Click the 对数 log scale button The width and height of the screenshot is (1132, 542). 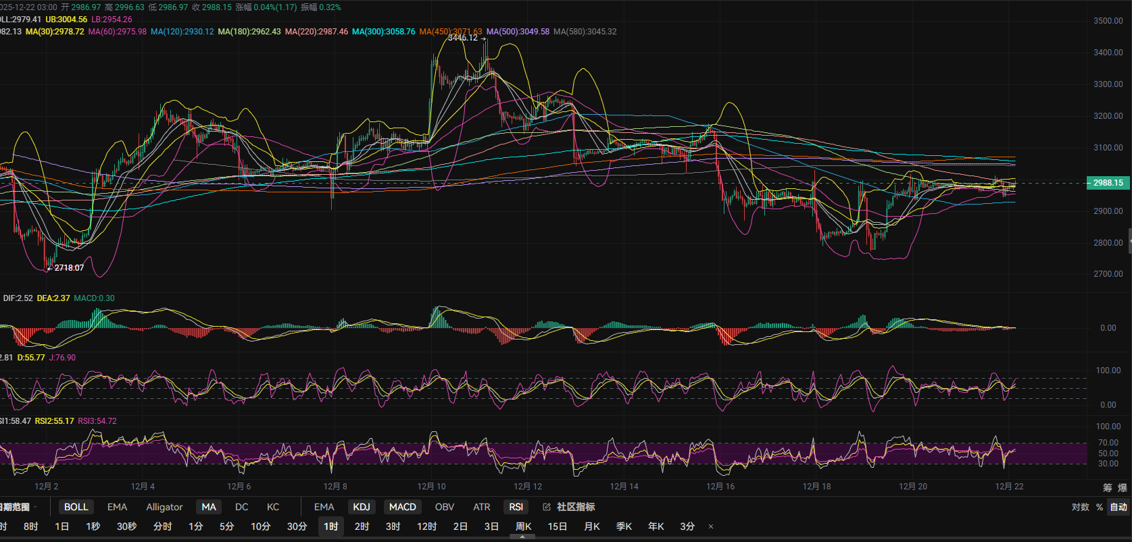[x=1080, y=507]
